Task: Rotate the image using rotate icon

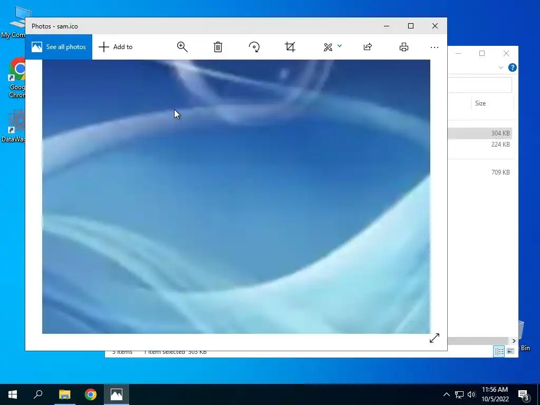Action: point(254,47)
